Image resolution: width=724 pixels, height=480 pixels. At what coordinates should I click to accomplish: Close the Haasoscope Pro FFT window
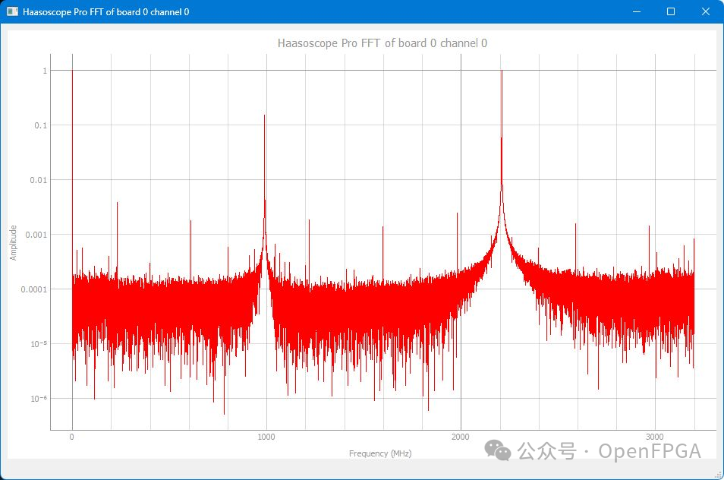(705, 11)
